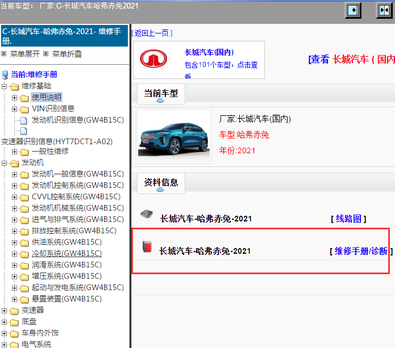The image size is (395, 348).
Task: Switch to the 当前车型 tab
Action: coord(161,94)
